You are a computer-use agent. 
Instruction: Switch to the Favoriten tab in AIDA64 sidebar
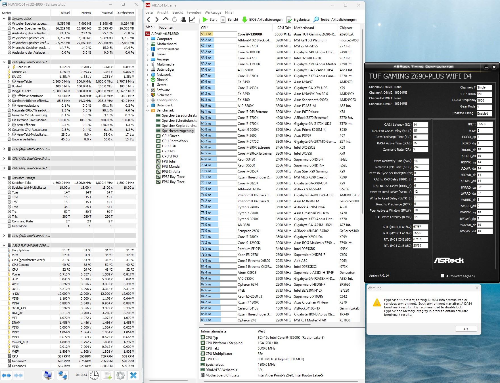pos(166,28)
